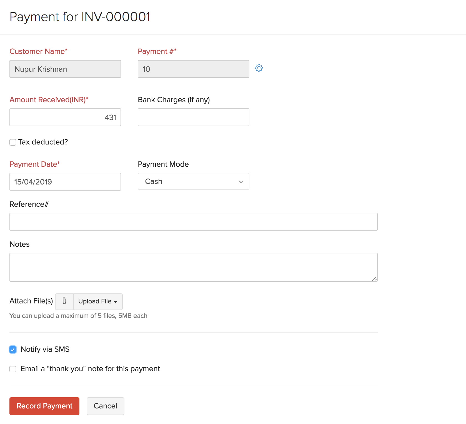
Task: Click inside the Reference# field
Action: pyautogui.click(x=193, y=221)
